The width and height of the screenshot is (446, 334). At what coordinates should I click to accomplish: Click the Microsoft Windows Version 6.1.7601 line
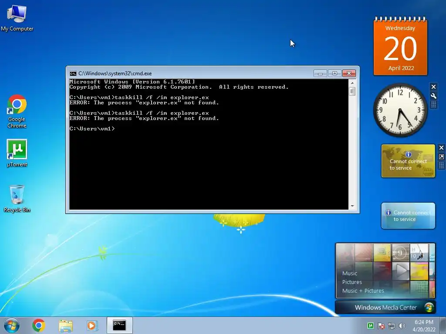point(132,82)
